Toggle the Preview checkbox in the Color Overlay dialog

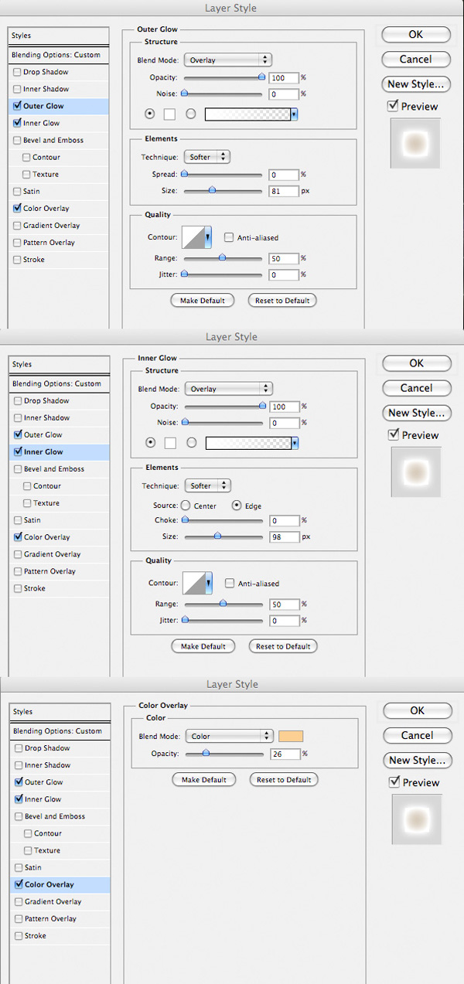(x=394, y=781)
